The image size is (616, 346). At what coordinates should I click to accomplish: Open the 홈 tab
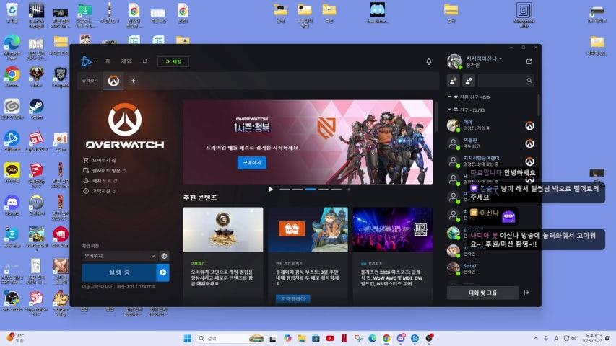tap(108, 61)
